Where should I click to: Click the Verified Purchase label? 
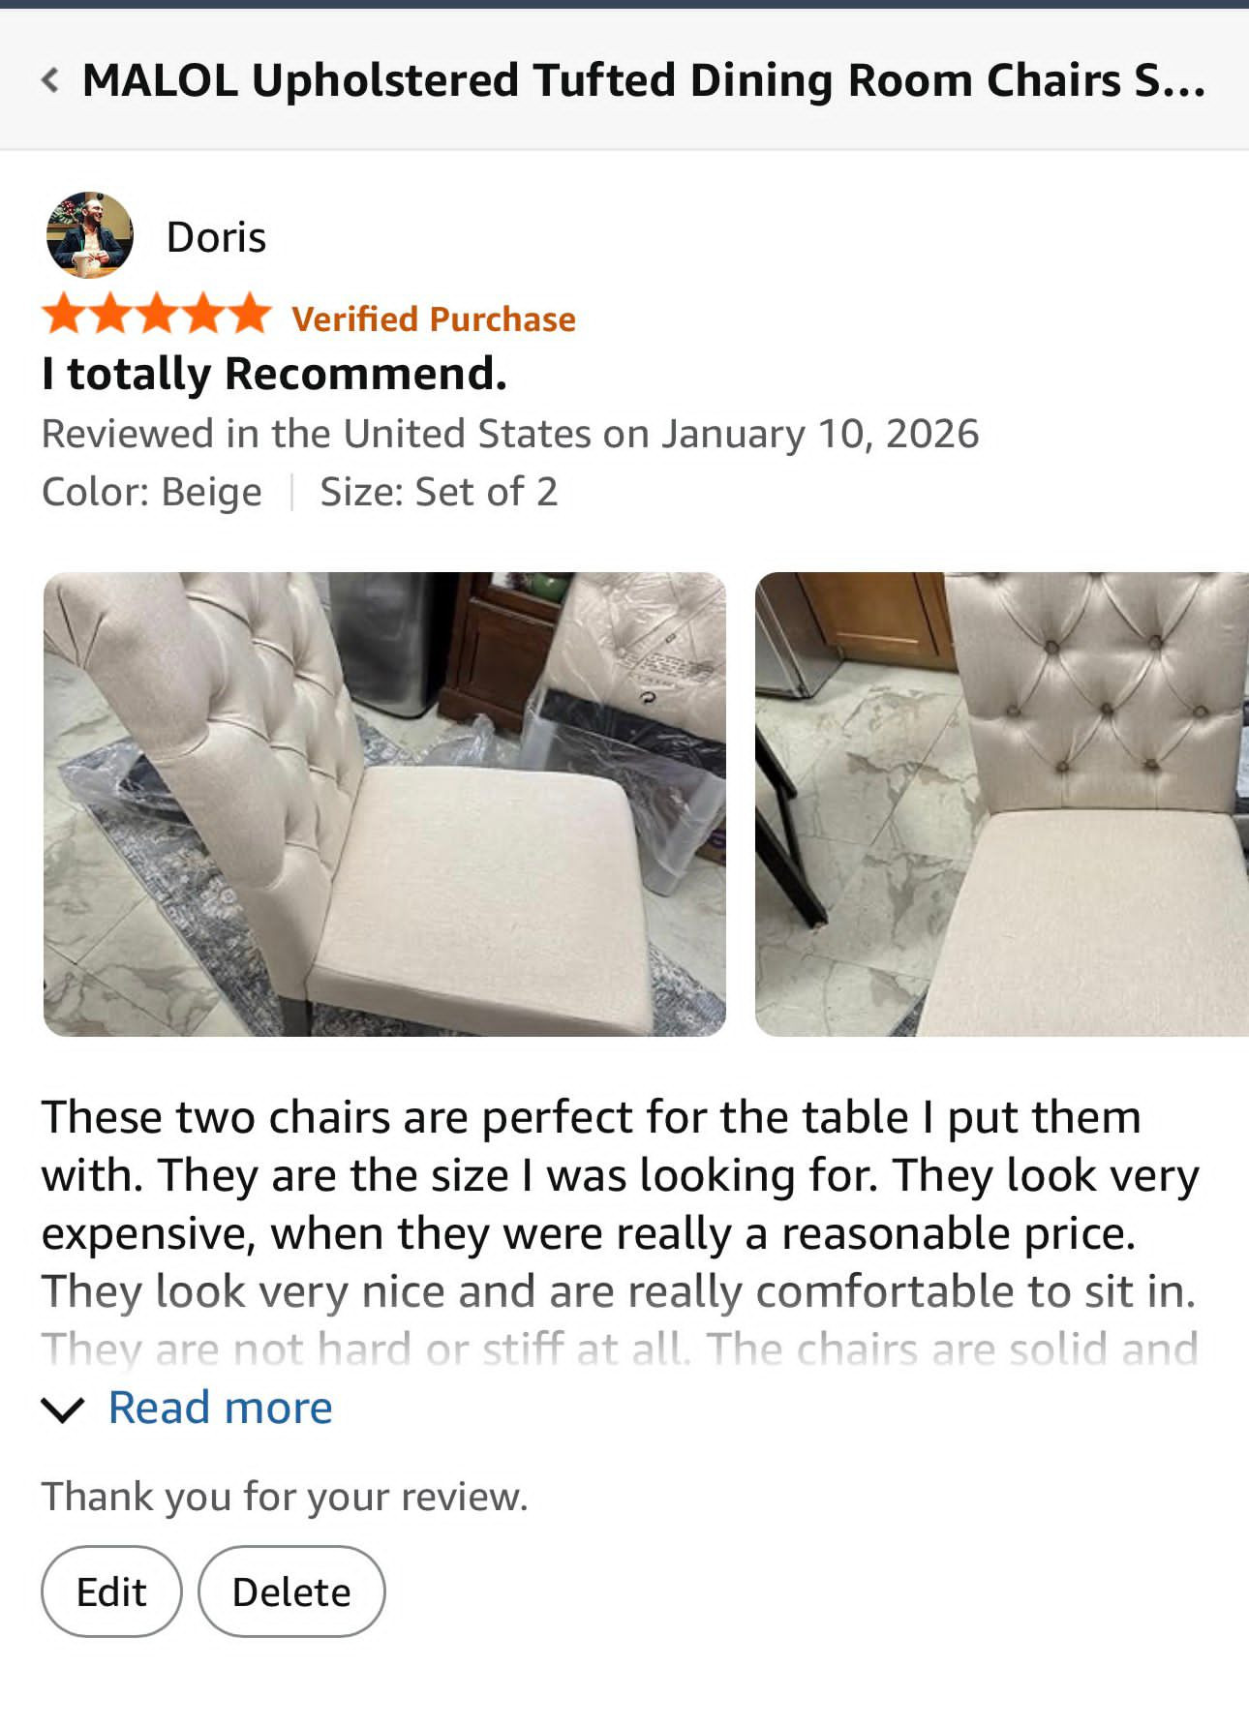pos(434,319)
